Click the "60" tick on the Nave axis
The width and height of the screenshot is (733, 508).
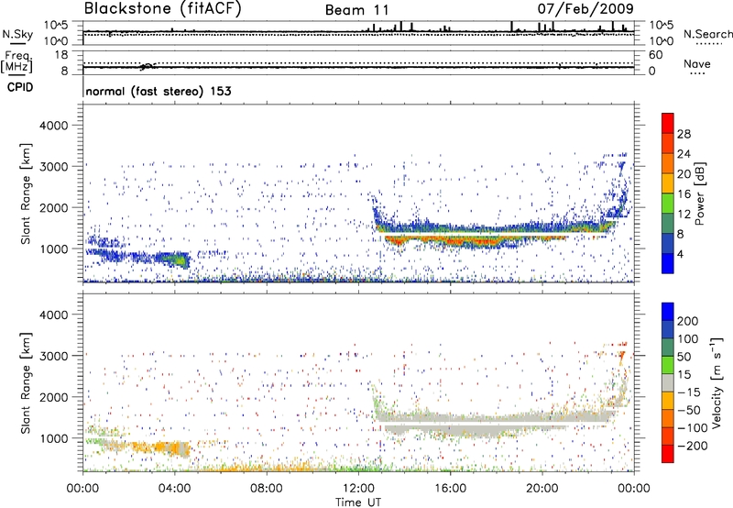(655, 55)
